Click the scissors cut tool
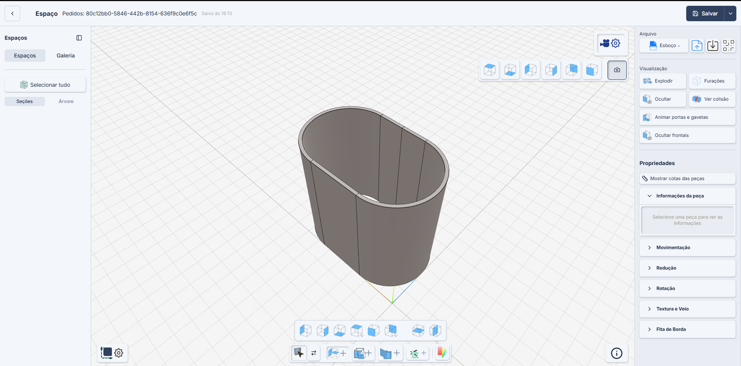741x366 pixels. pos(418,353)
